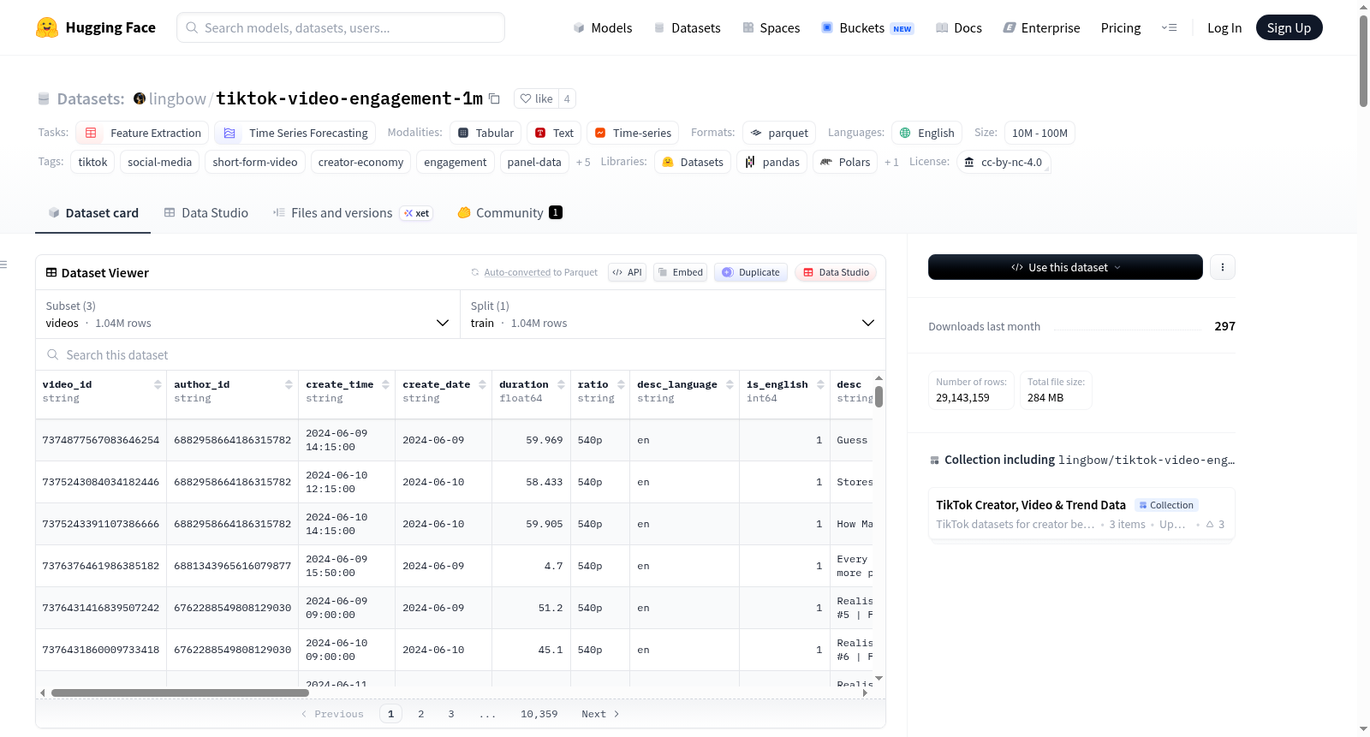Click the API button in Dataset Viewer

[x=627, y=272]
